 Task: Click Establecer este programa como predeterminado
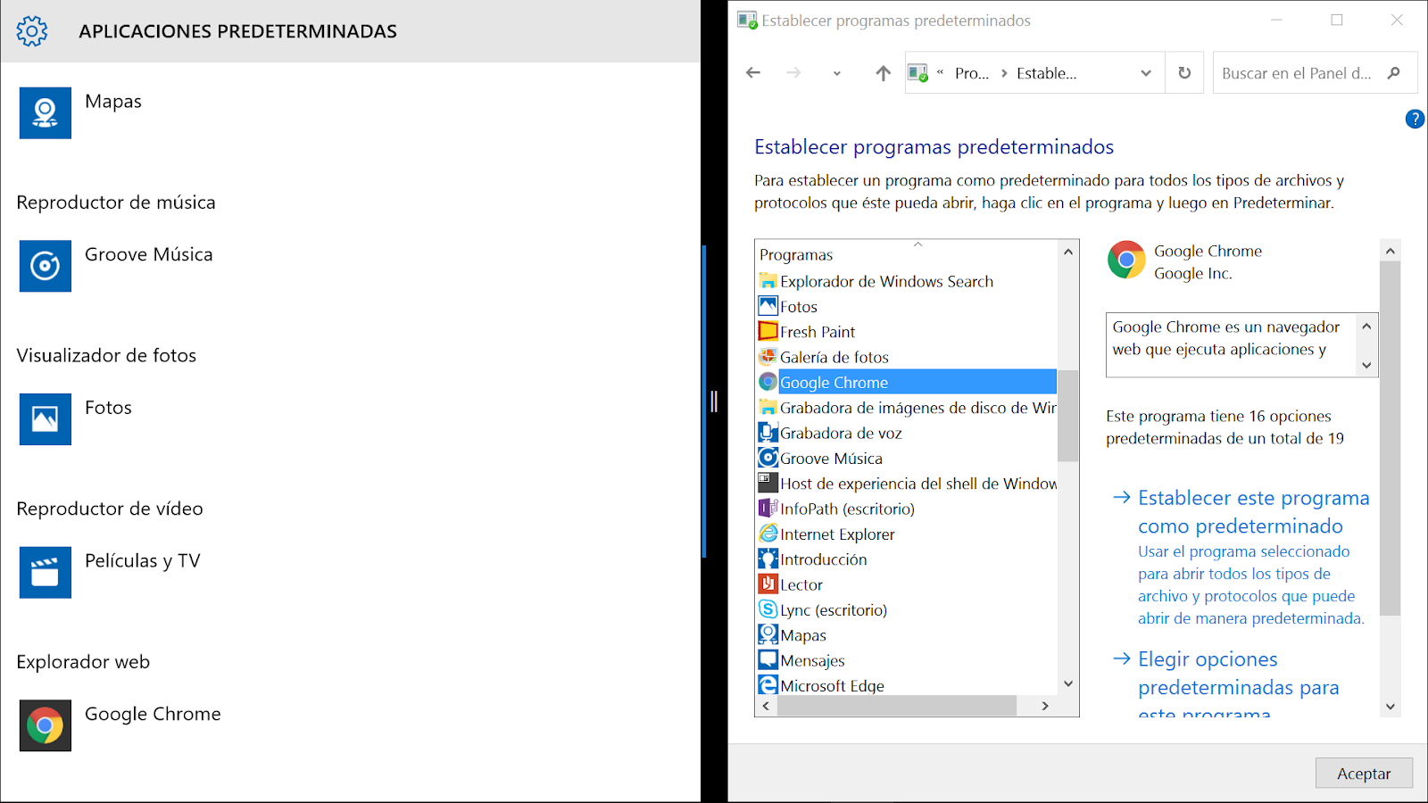tap(1253, 511)
